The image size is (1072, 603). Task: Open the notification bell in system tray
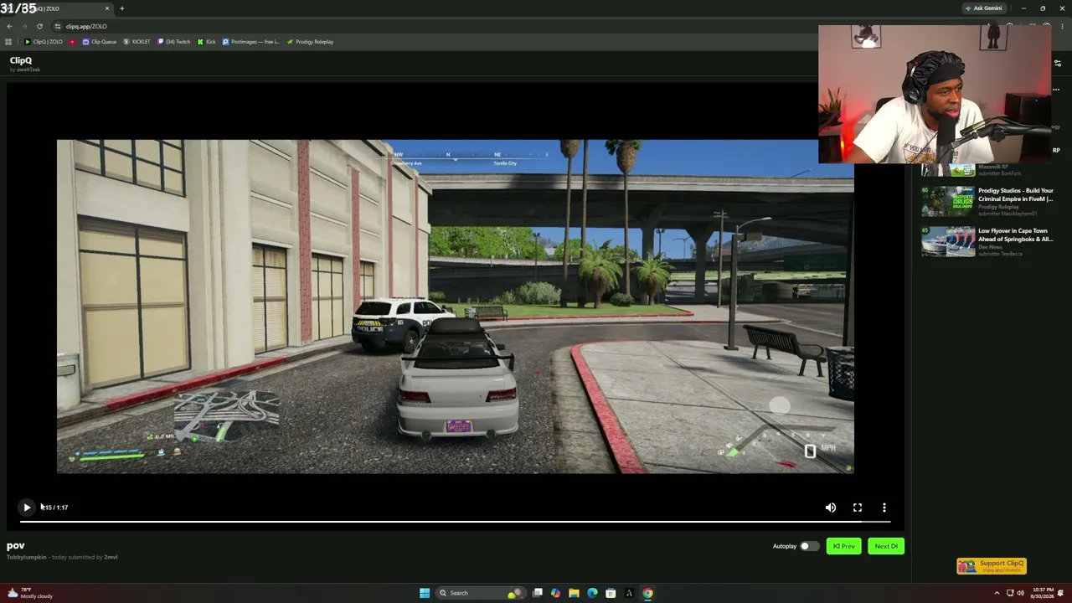point(1061,593)
